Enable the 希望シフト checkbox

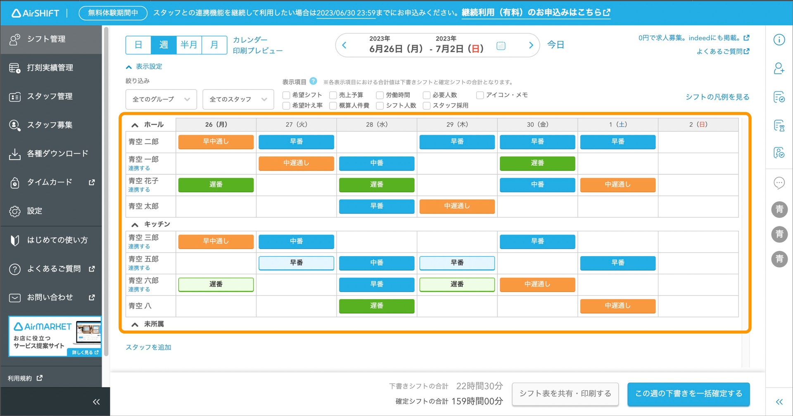point(285,95)
